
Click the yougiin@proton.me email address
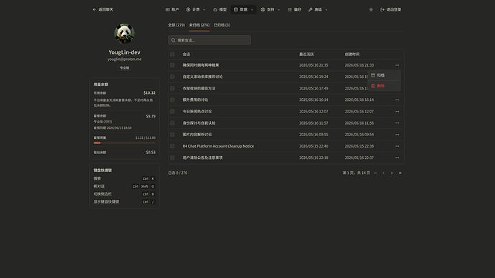124,59
